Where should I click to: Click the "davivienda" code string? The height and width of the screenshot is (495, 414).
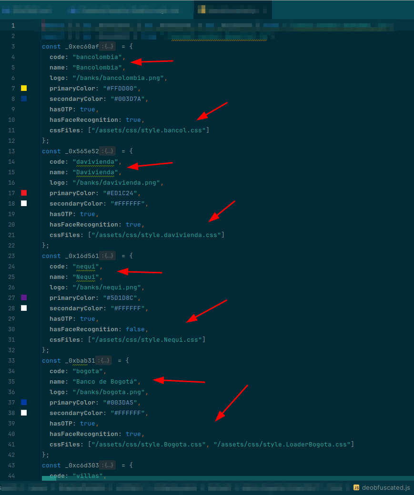(x=95, y=162)
